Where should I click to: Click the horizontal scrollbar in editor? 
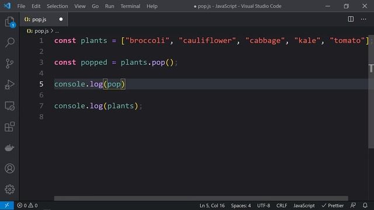pyautogui.click(x=201, y=198)
